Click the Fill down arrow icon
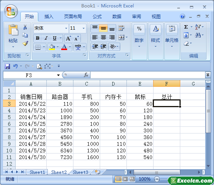Image resolution: width=214 pixels, height=185 pixels. tap(186, 35)
